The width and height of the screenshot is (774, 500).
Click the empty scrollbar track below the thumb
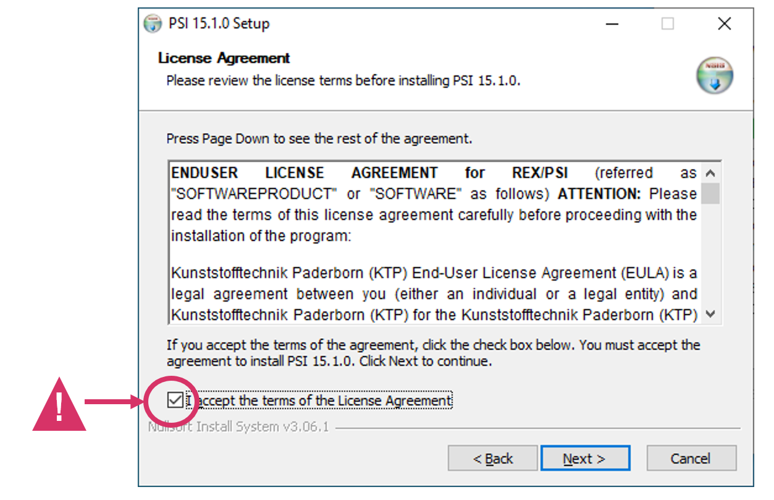[710, 255]
